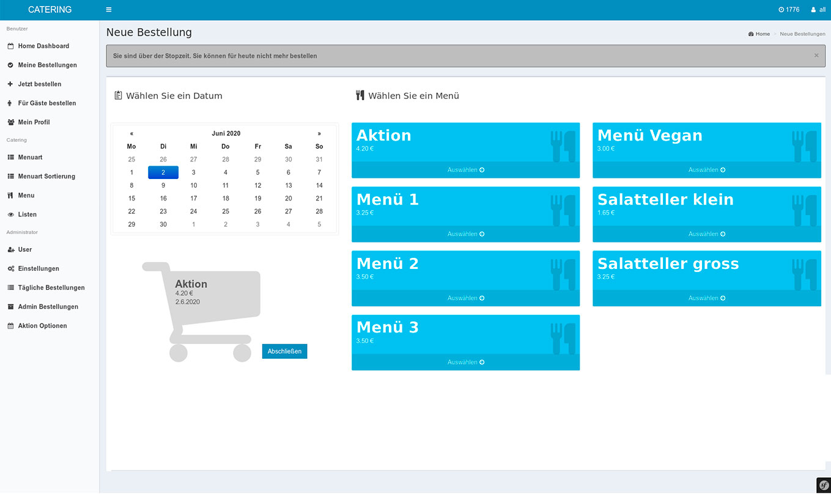Screen dimensions: 831x495
Task: Click the gears icon beside Einstellungen
Action: click(x=10, y=269)
